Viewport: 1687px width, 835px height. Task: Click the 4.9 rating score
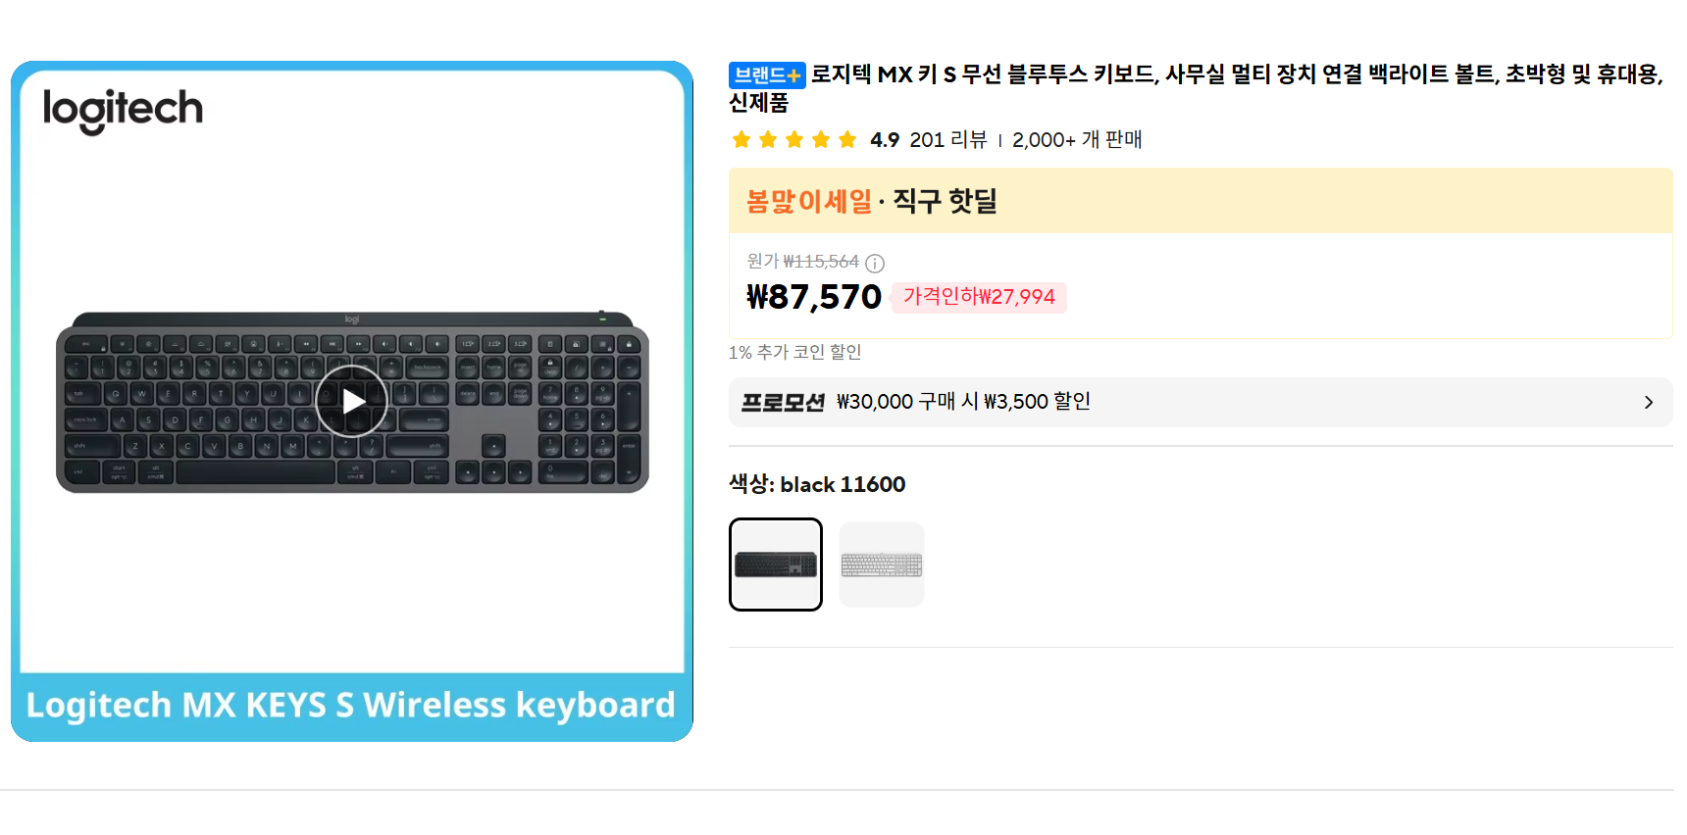coord(884,140)
